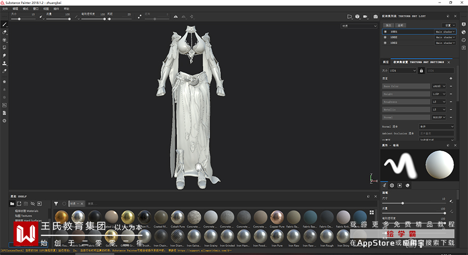The height and width of the screenshot is (255, 468).
Task: Toggle visibility of texture set 1002
Action: [x=385, y=37]
